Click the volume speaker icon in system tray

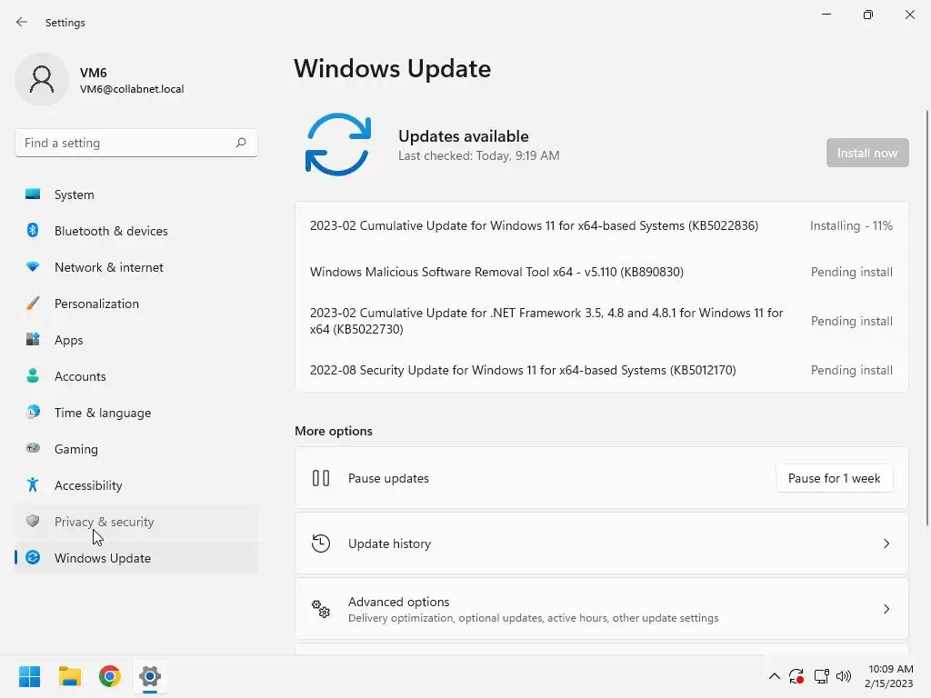[x=843, y=676]
